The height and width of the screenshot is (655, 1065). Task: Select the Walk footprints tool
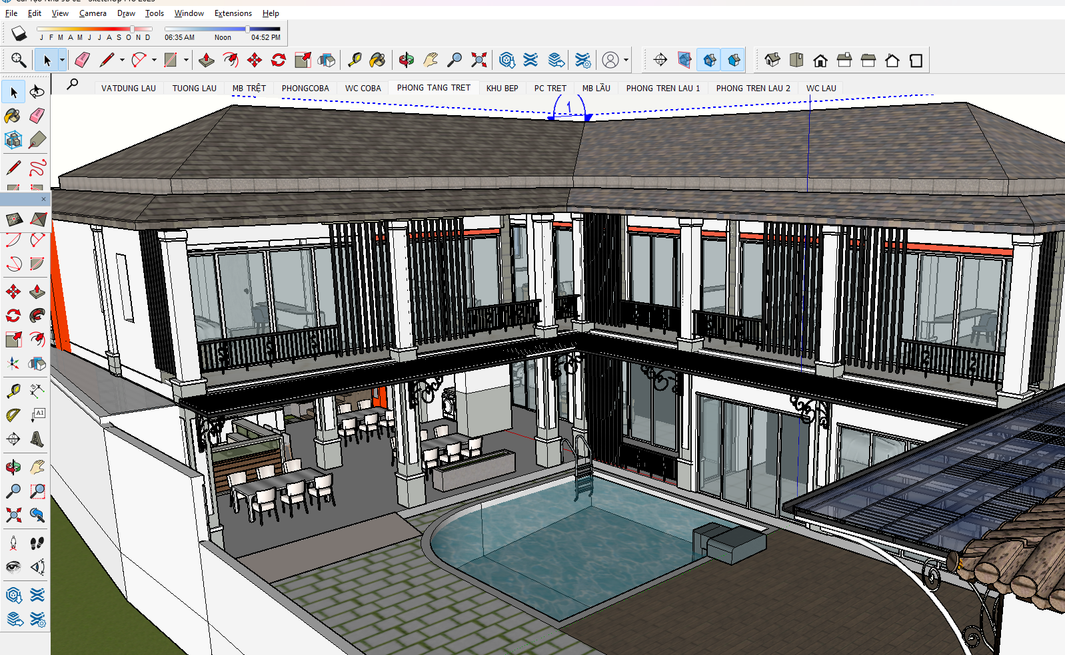37,543
